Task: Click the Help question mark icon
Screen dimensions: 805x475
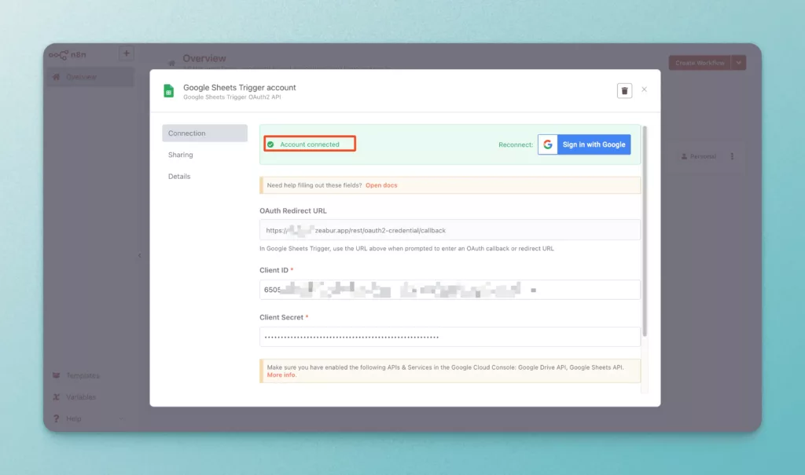Action: pyautogui.click(x=57, y=418)
